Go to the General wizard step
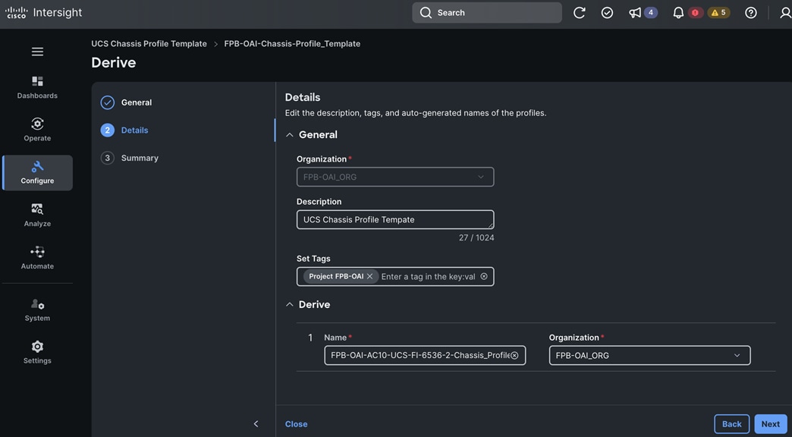The image size is (792, 437). click(x=126, y=102)
